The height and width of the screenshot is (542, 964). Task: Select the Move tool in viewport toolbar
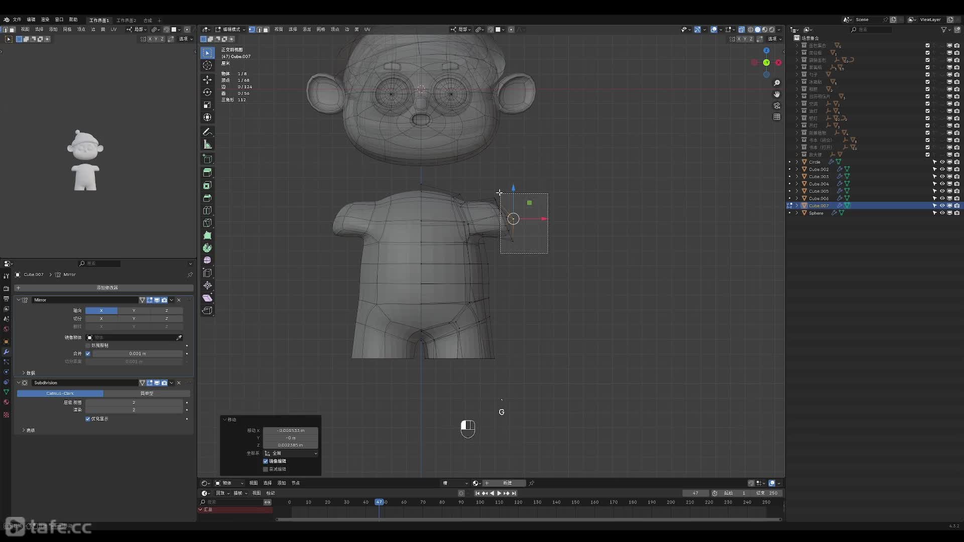207,80
